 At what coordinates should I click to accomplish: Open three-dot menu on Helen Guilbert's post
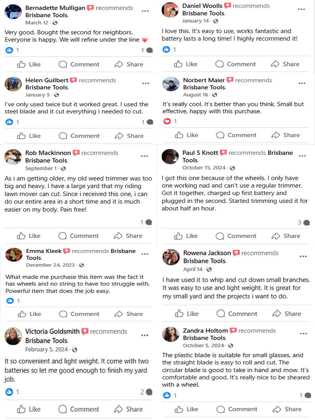146,84
